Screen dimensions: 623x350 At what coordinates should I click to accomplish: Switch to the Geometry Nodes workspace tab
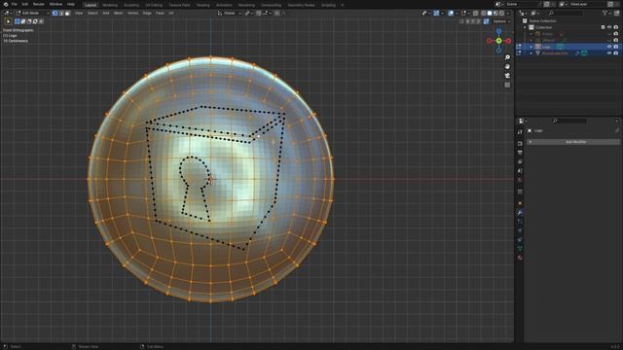click(301, 5)
